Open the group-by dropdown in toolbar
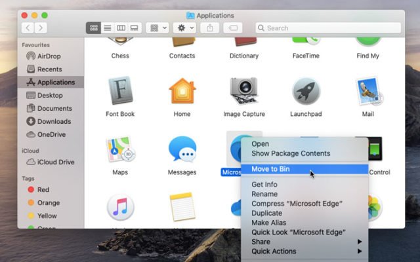Screen dimensions: 420x262 [157, 28]
